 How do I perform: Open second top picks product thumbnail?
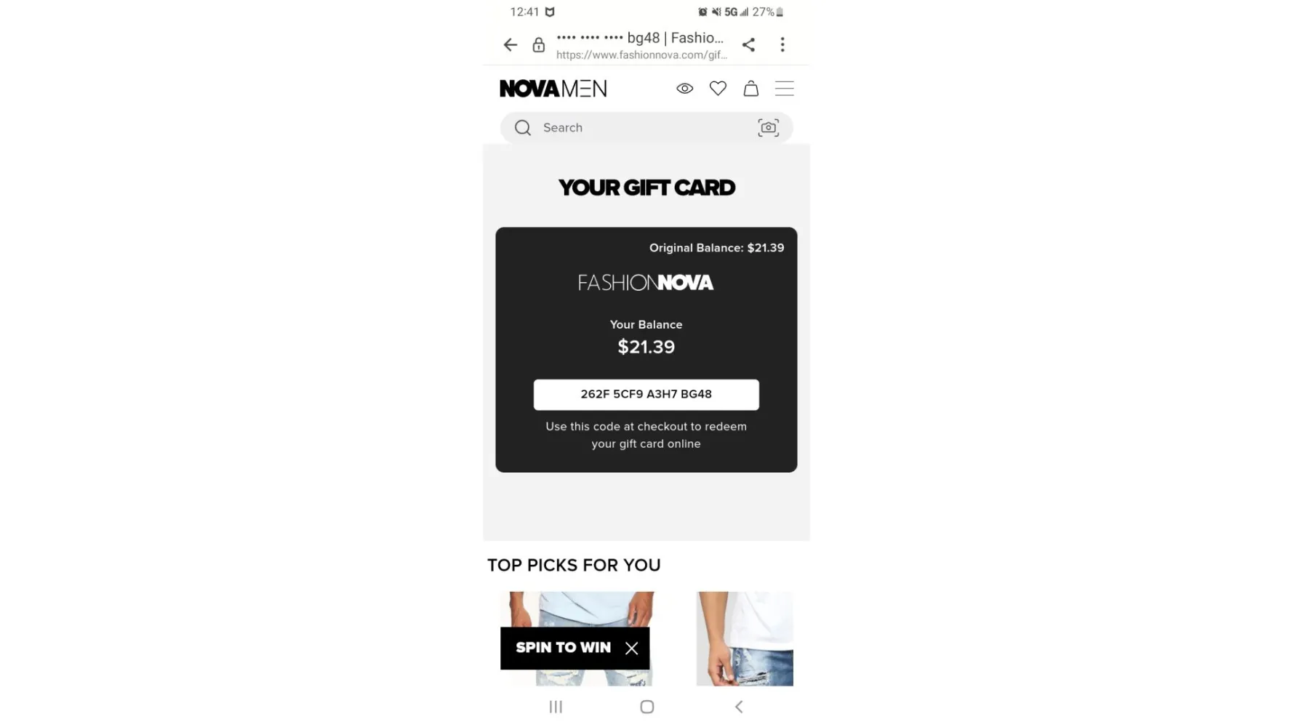tap(745, 638)
